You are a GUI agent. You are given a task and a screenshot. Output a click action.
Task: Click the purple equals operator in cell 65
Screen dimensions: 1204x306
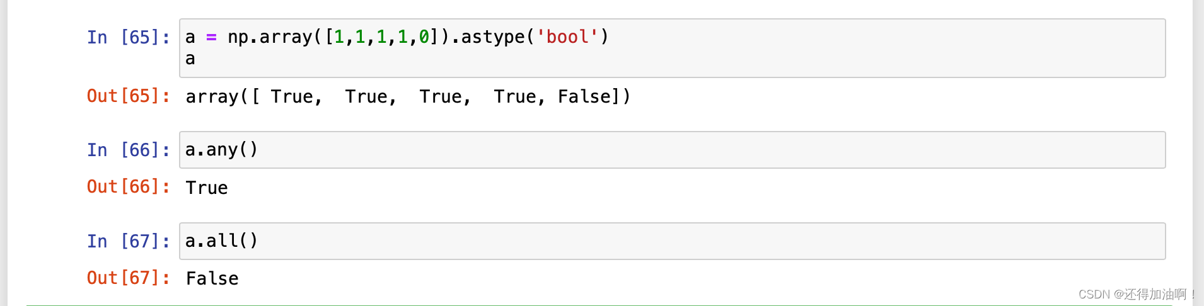211,37
